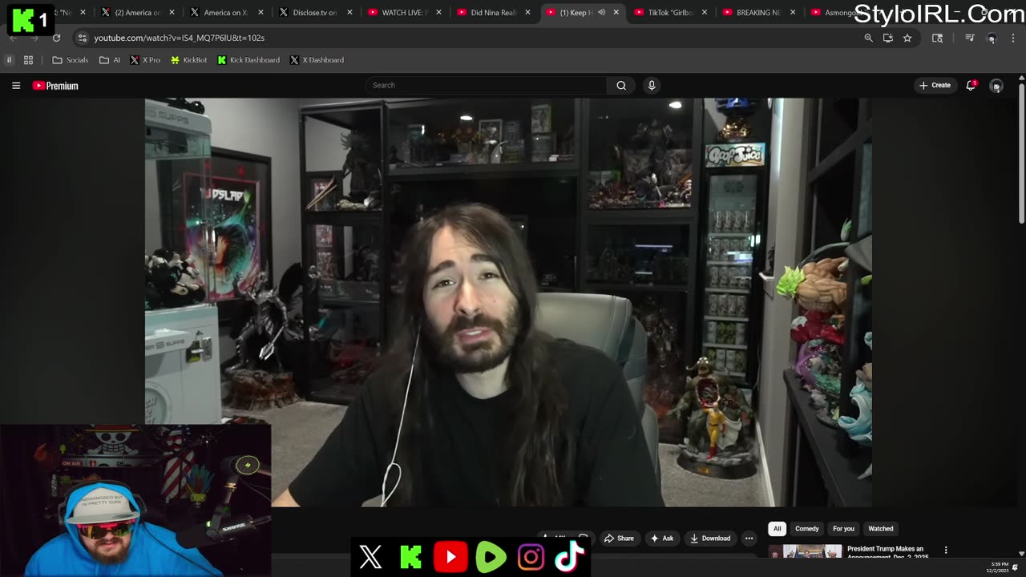Bookmark this page with the star icon
The height and width of the screenshot is (577, 1026).
[907, 38]
